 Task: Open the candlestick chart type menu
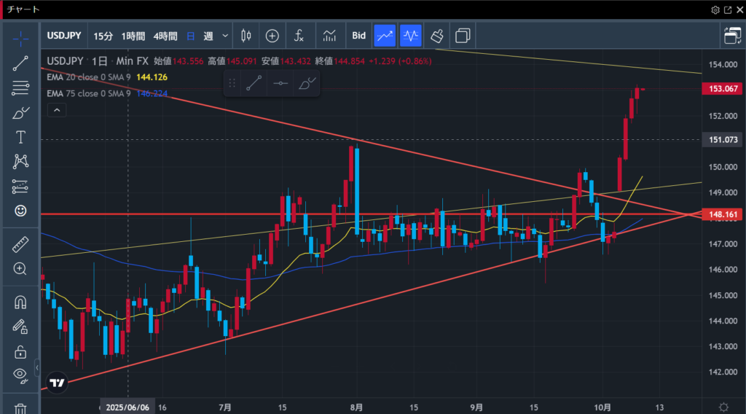tap(246, 35)
